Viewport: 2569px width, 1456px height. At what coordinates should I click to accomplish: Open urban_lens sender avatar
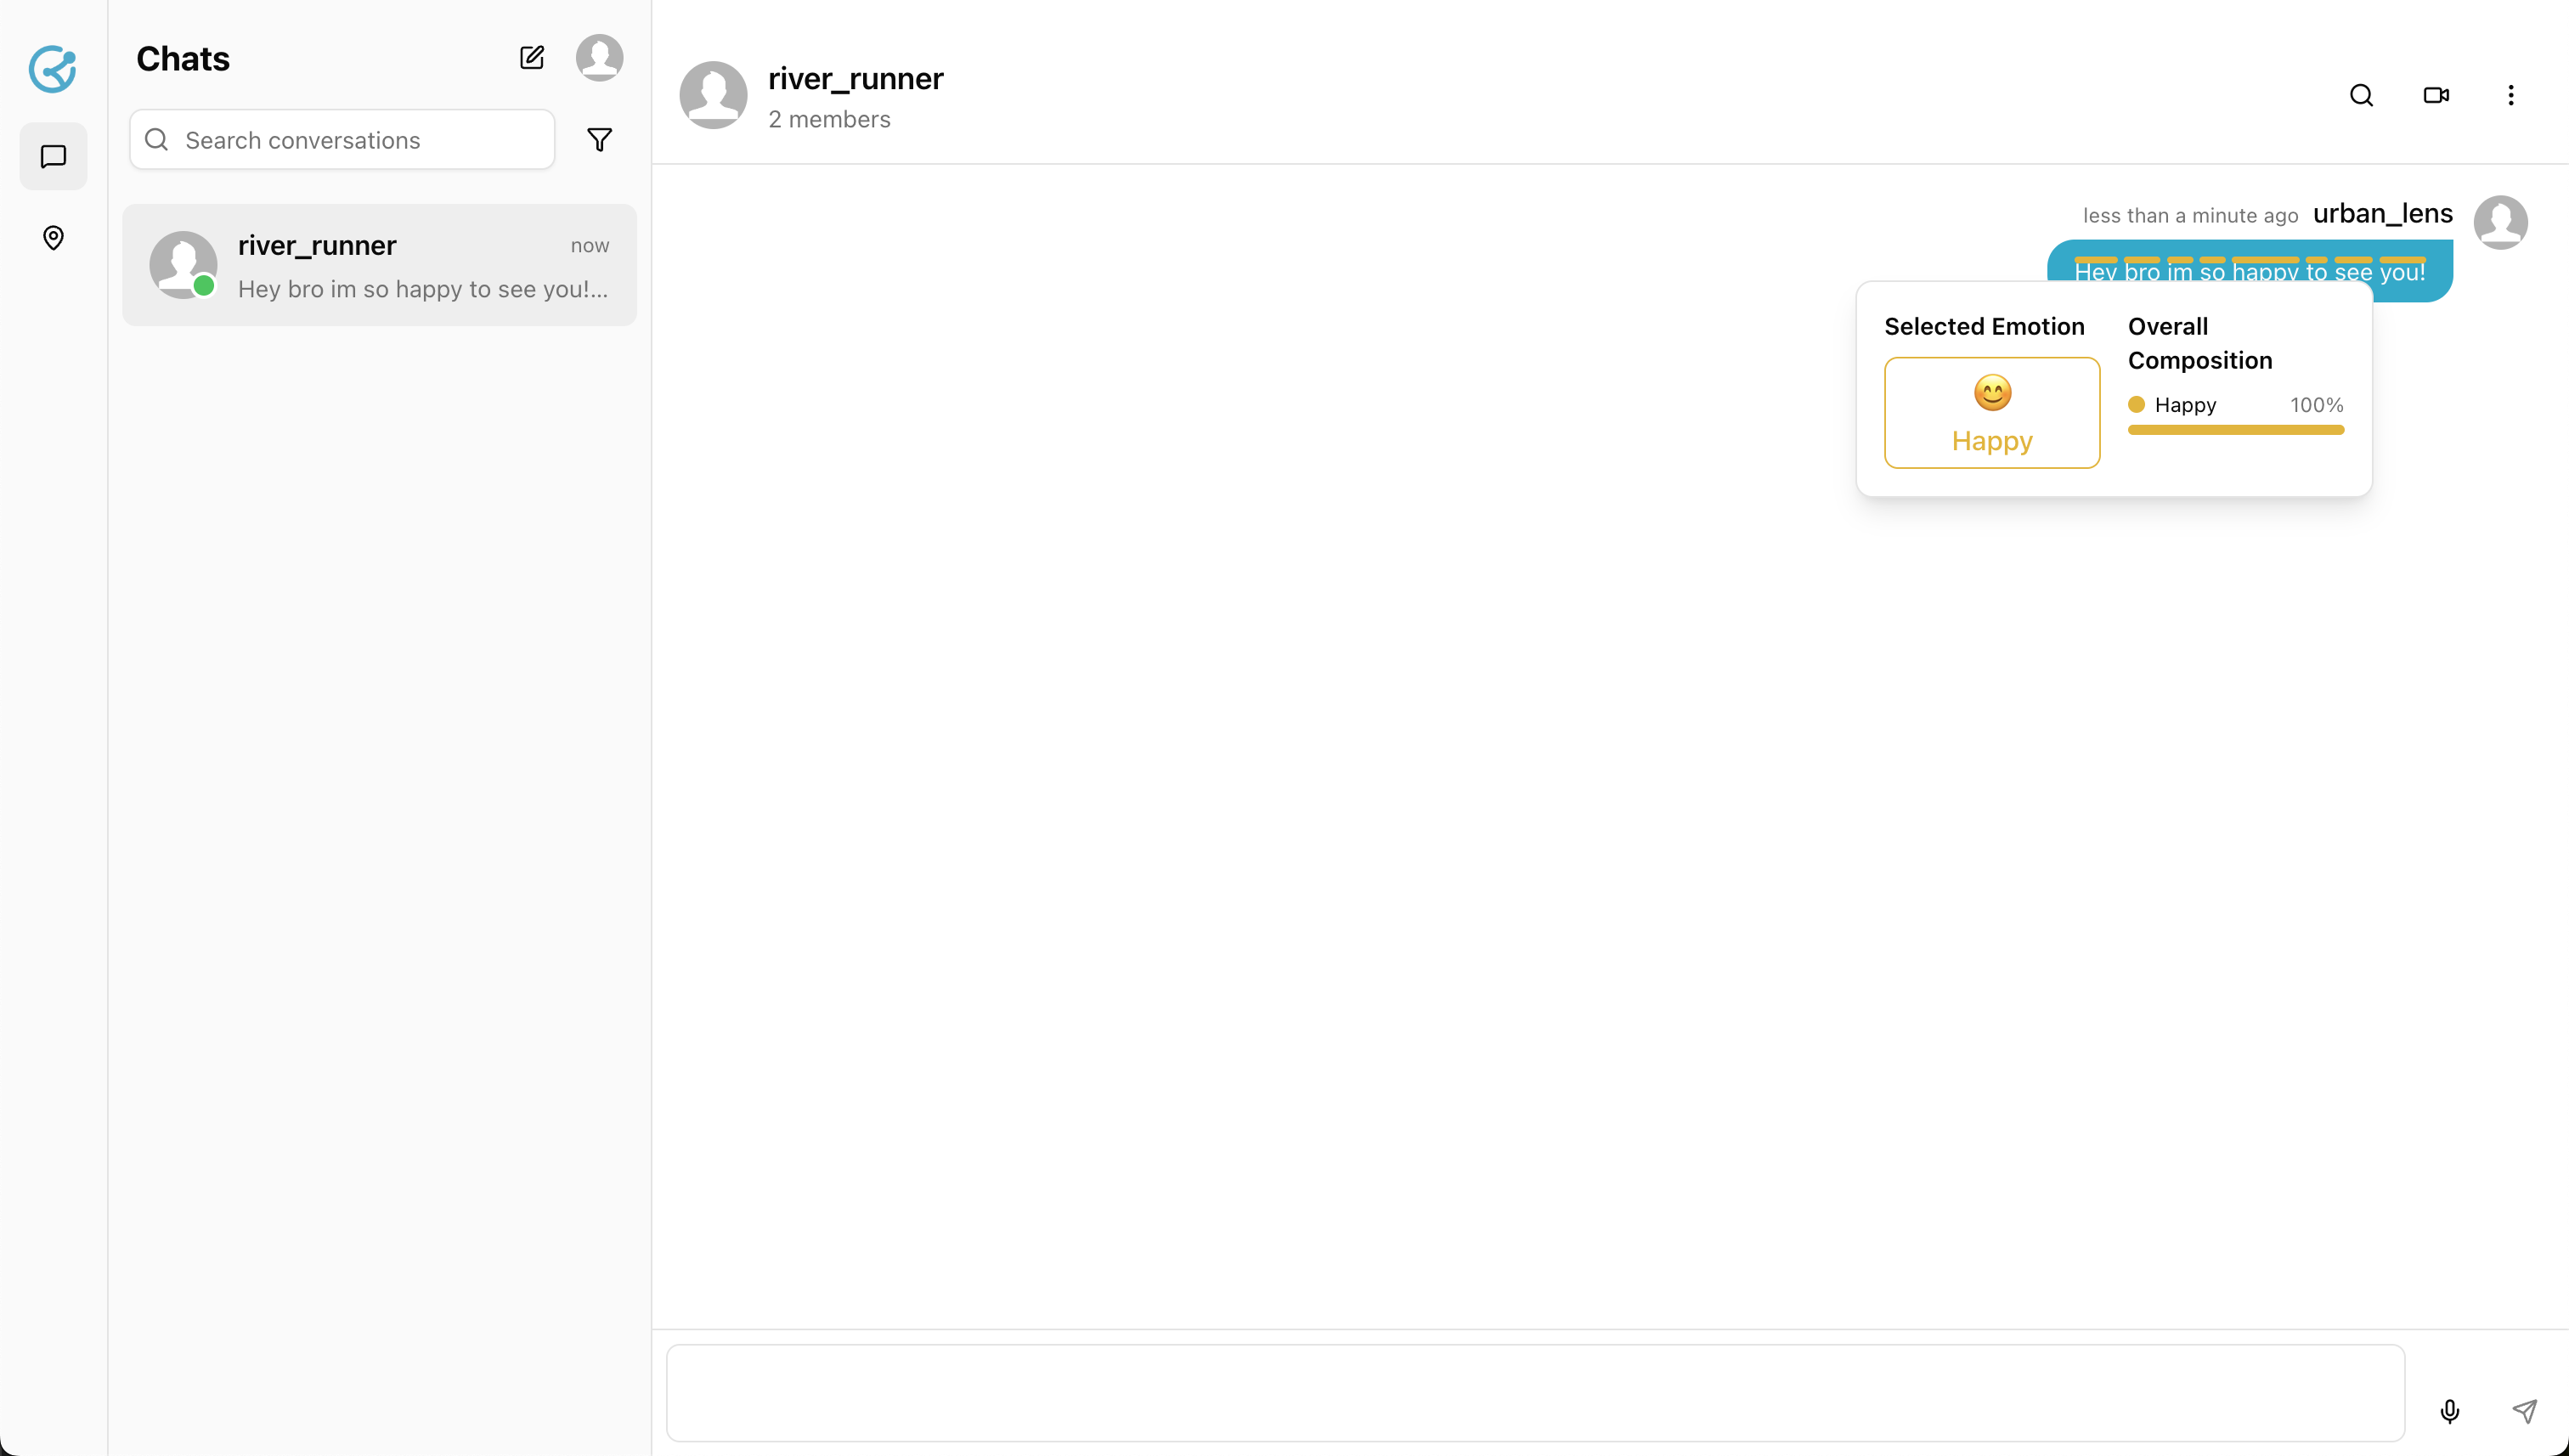click(2500, 222)
